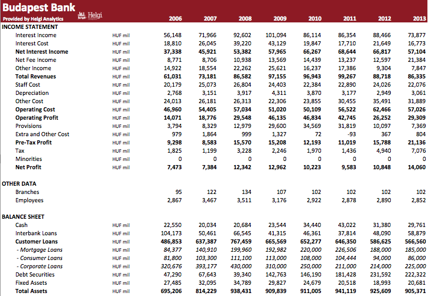Select the Customer Loans row label
428x296 pixels.
tap(37, 242)
